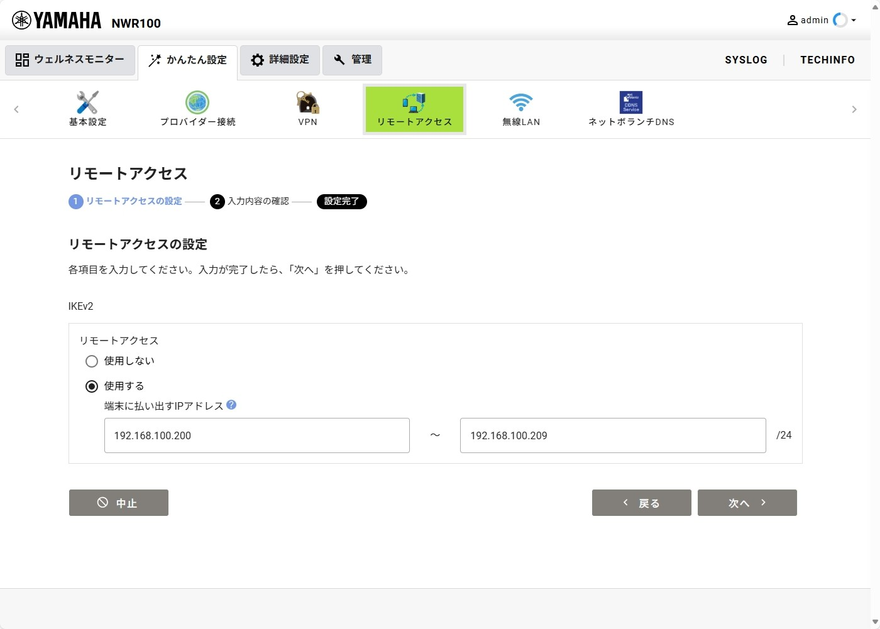Image resolution: width=880 pixels, height=629 pixels.
Task: Click the help icon beside 端末に払い出すIPアドレス
Action: 231,405
